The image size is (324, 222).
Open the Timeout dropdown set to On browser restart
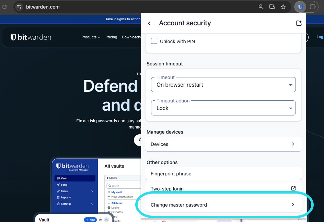click(223, 85)
